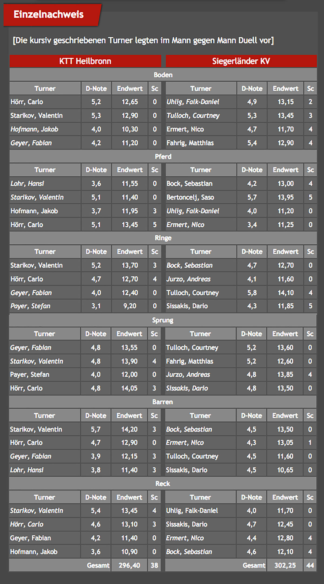
Task: Select the KTT Heilbronn team header
Action: click(85, 61)
